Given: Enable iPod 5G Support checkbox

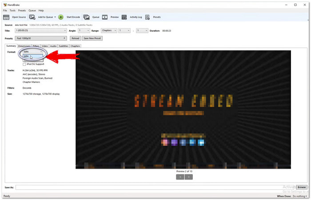Looking at the screenshot, I should [24, 64].
